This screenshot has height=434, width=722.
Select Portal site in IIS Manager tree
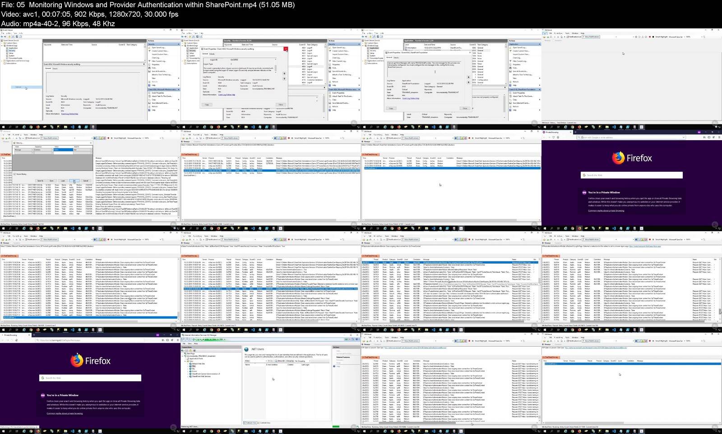(194, 371)
